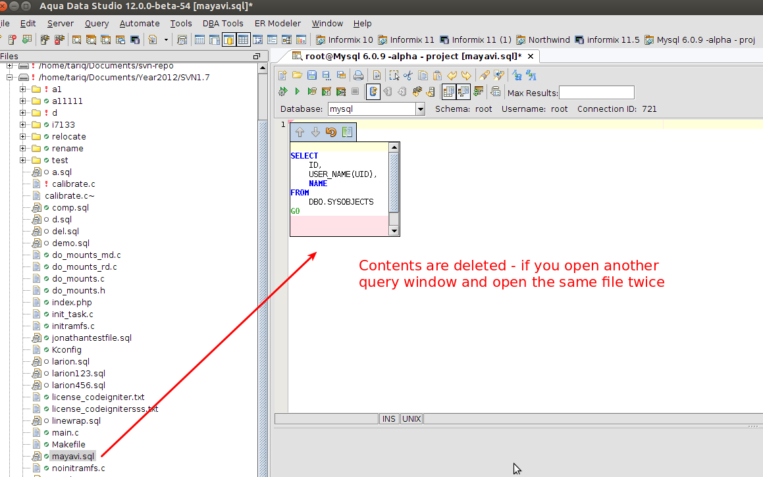Click the gray Stop execution square
This screenshot has height=477, width=763.
[355, 91]
